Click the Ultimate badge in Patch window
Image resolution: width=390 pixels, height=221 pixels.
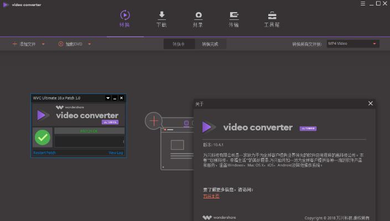(110, 122)
